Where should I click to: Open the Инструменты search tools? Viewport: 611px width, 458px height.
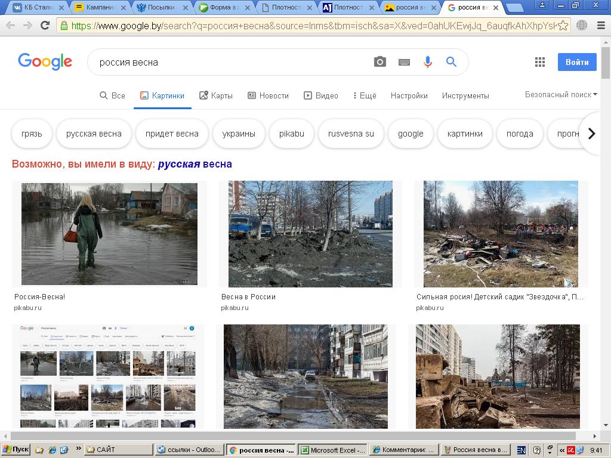pyautogui.click(x=465, y=95)
